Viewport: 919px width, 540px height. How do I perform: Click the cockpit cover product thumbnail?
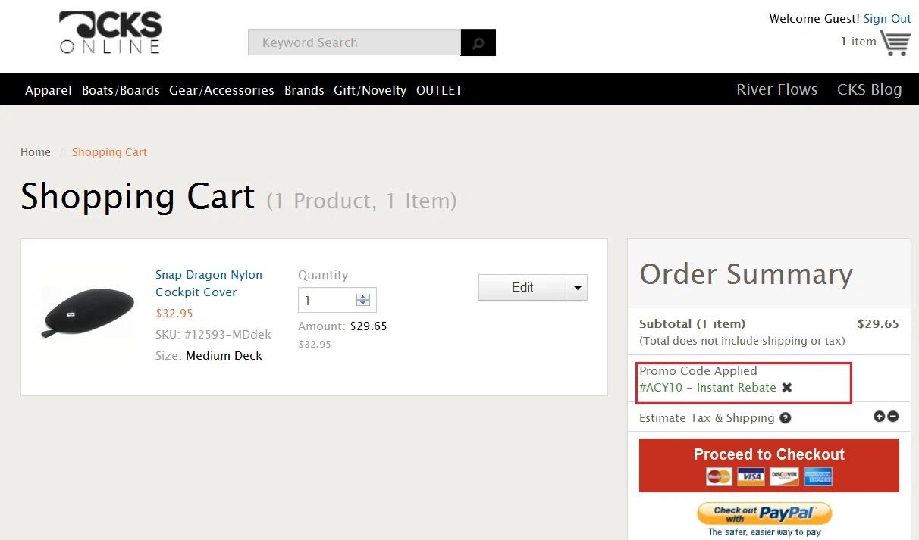89,313
